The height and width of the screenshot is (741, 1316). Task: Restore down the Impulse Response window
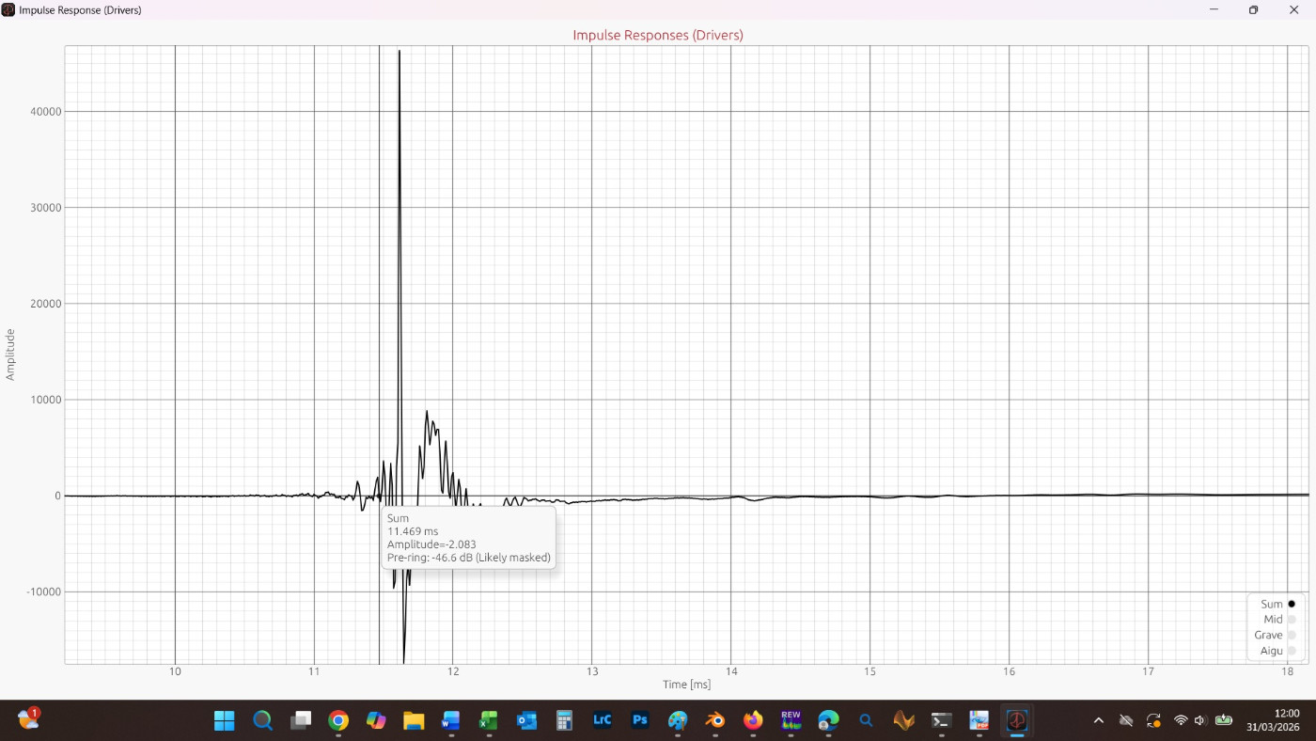[1253, 9]
